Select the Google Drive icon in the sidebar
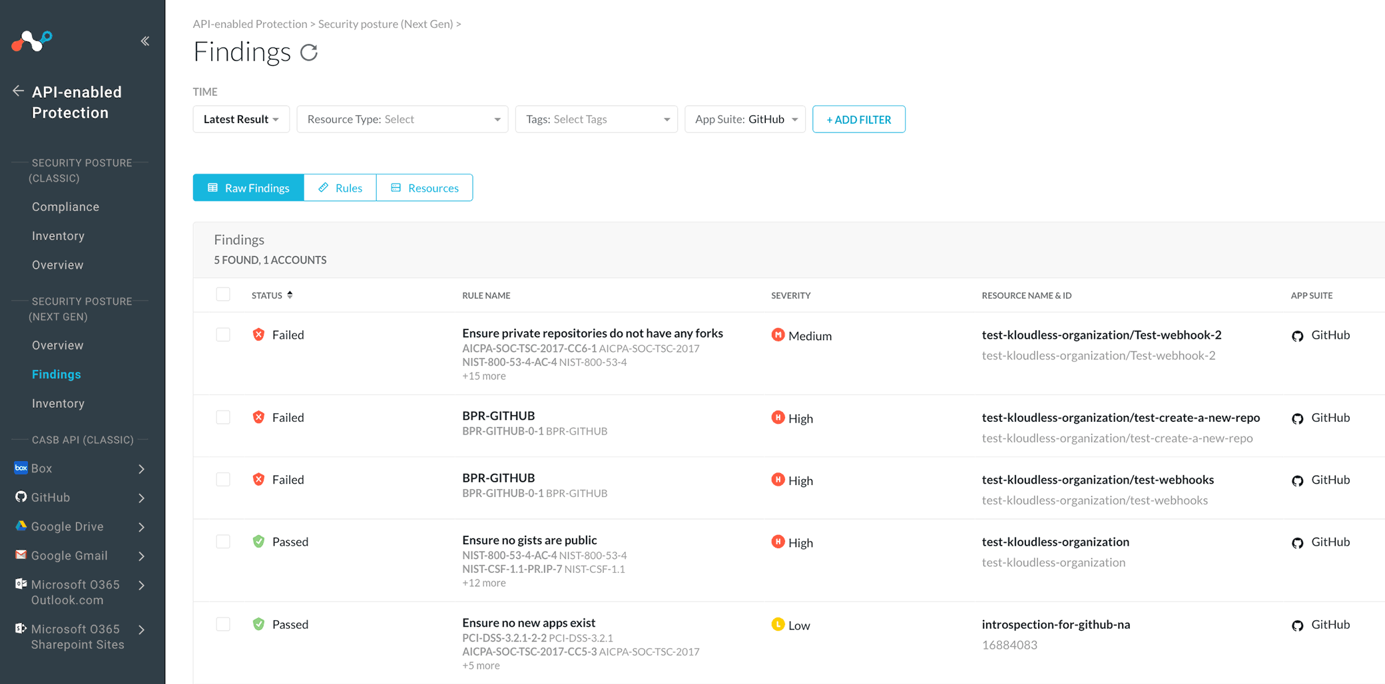 coord(21,526)
